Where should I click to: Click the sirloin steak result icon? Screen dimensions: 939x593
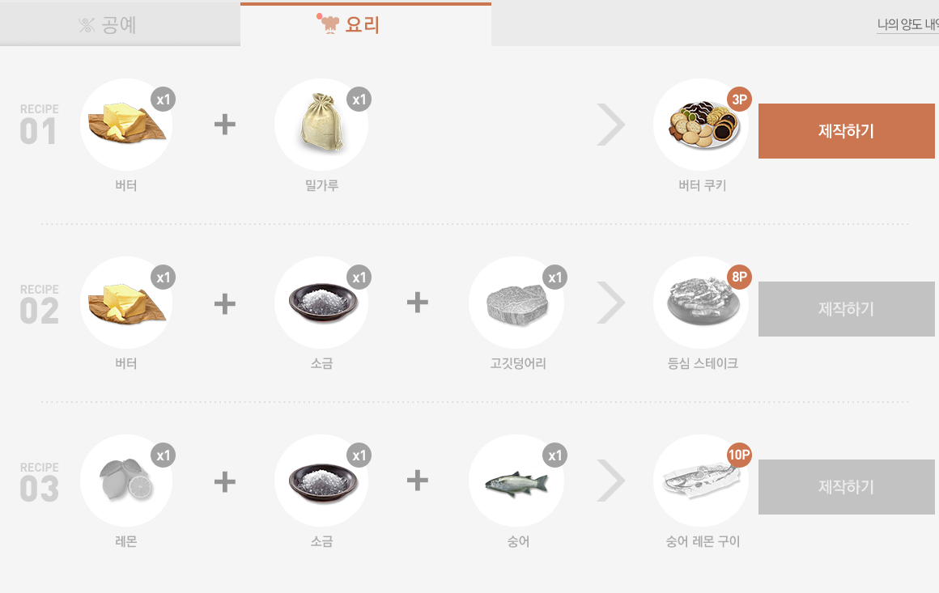(700, 303)
